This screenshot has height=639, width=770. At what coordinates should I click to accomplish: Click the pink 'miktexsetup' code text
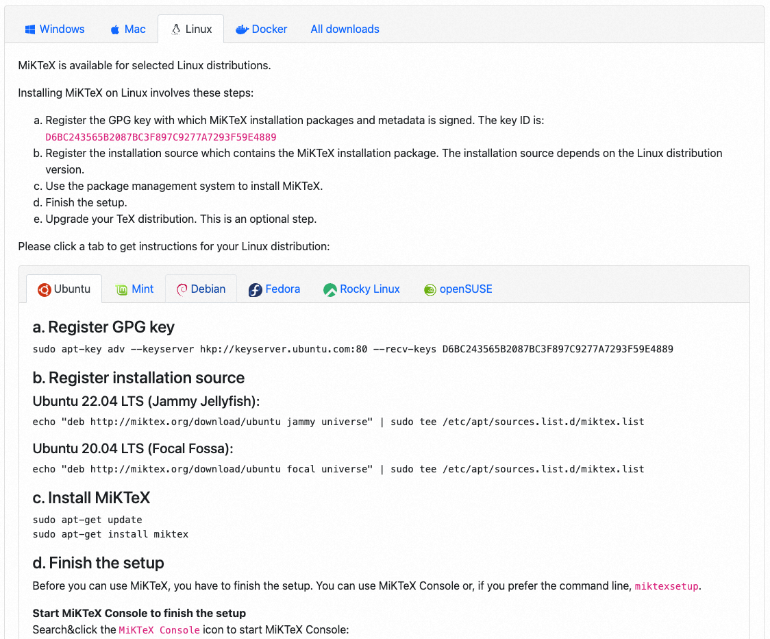pos(667,586)
